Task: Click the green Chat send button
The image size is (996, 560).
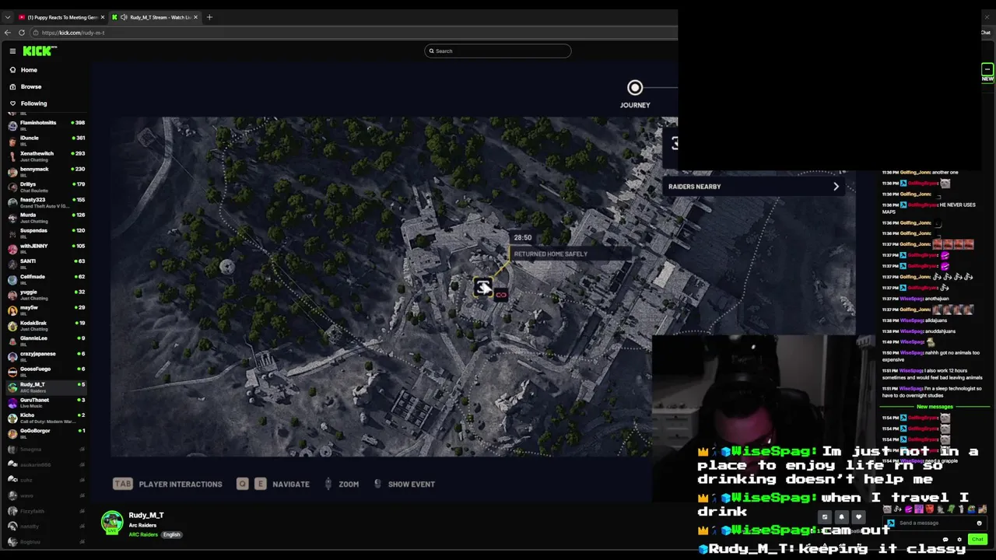Action: (977, 539)
